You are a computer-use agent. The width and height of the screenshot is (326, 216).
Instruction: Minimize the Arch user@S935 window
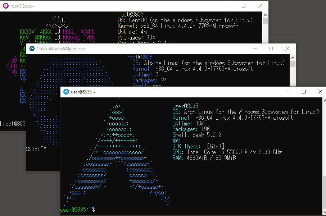pos(287,92)
